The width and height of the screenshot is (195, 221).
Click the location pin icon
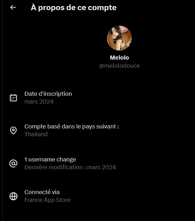click(13, 130)
